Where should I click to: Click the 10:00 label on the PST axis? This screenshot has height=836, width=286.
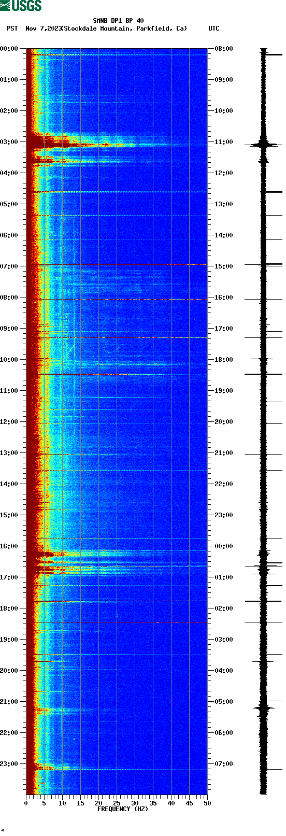[9, 360]
